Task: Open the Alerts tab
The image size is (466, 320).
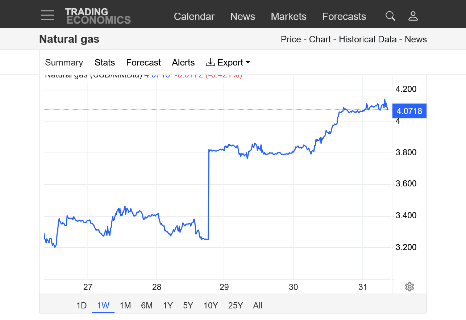Action: point(183,63)
